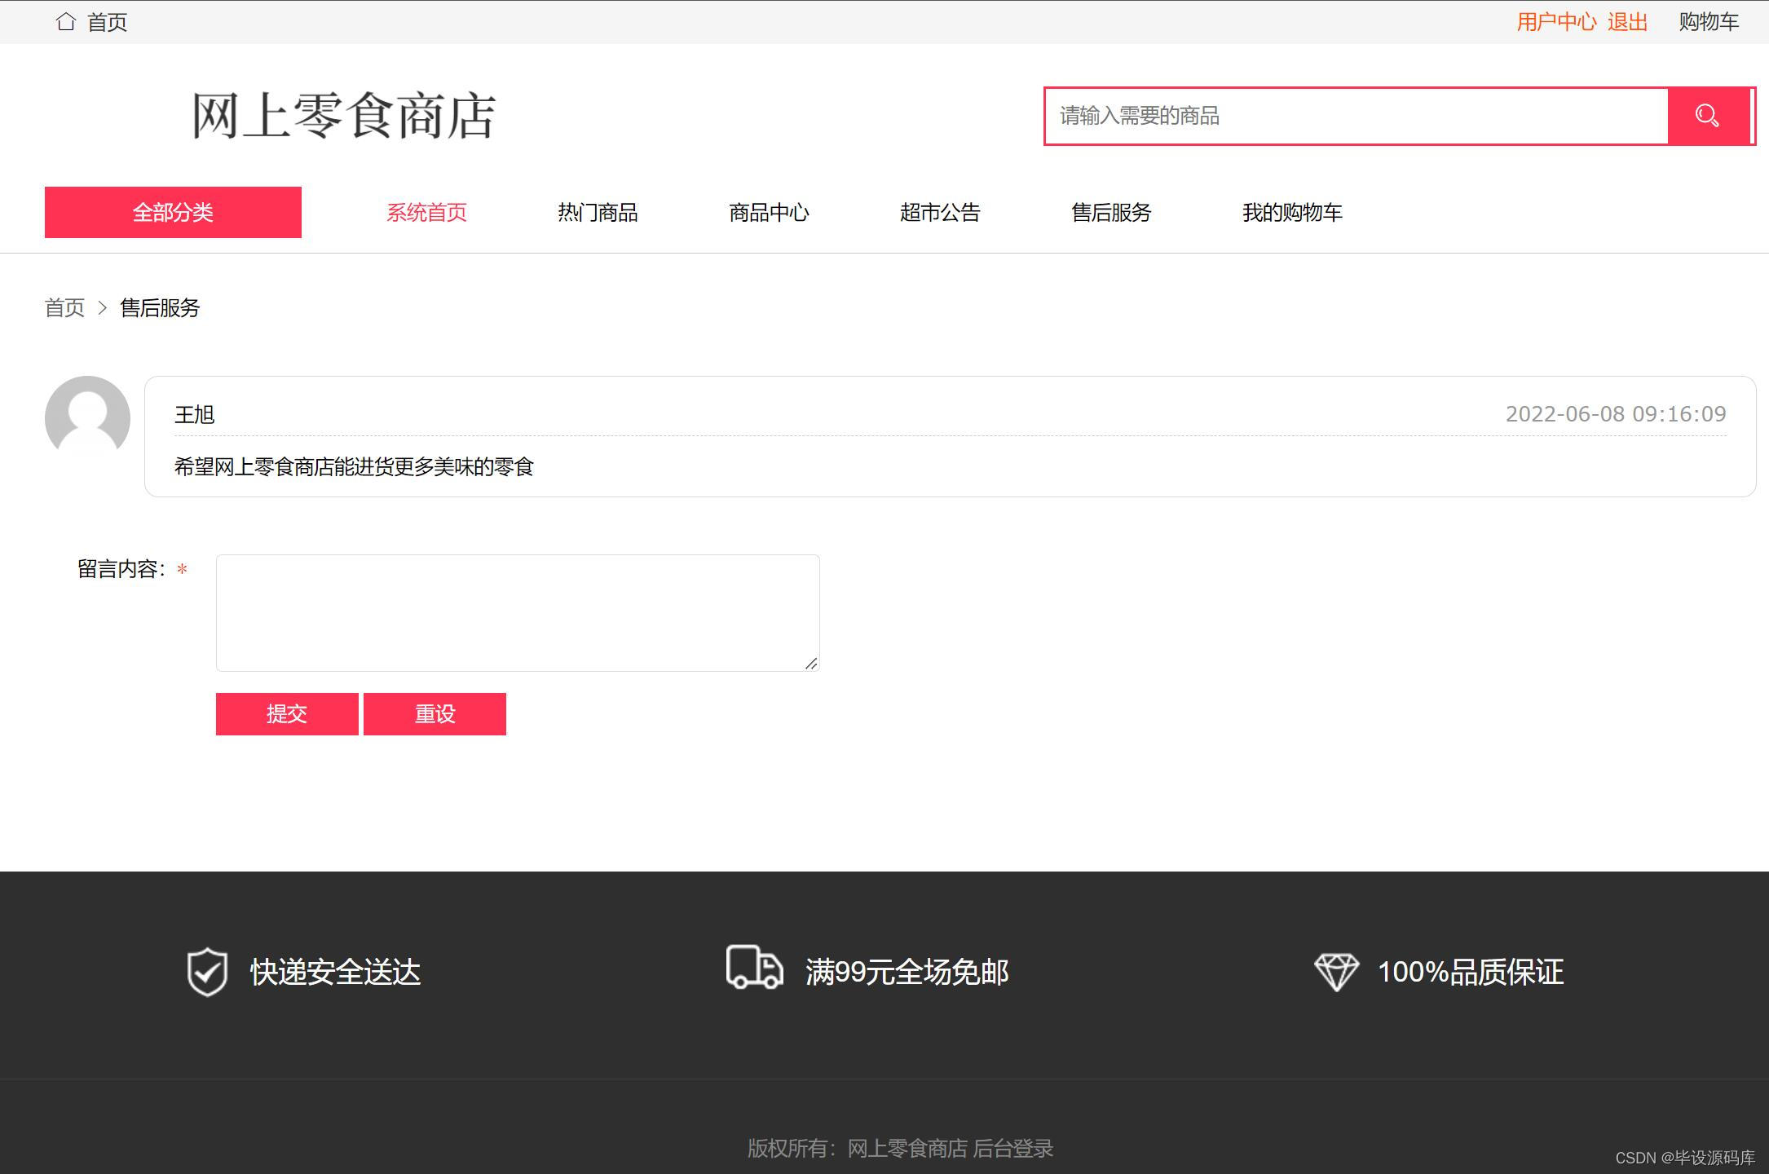Click the home icon in the top bar

point(66,21)
